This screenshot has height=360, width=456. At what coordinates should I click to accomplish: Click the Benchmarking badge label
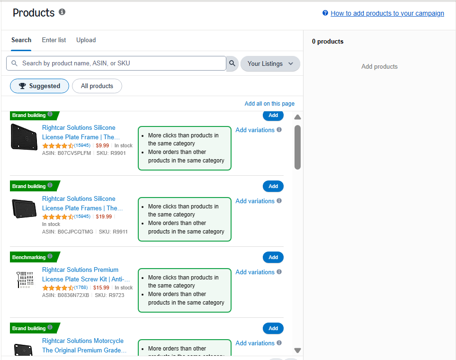(29, 257)
